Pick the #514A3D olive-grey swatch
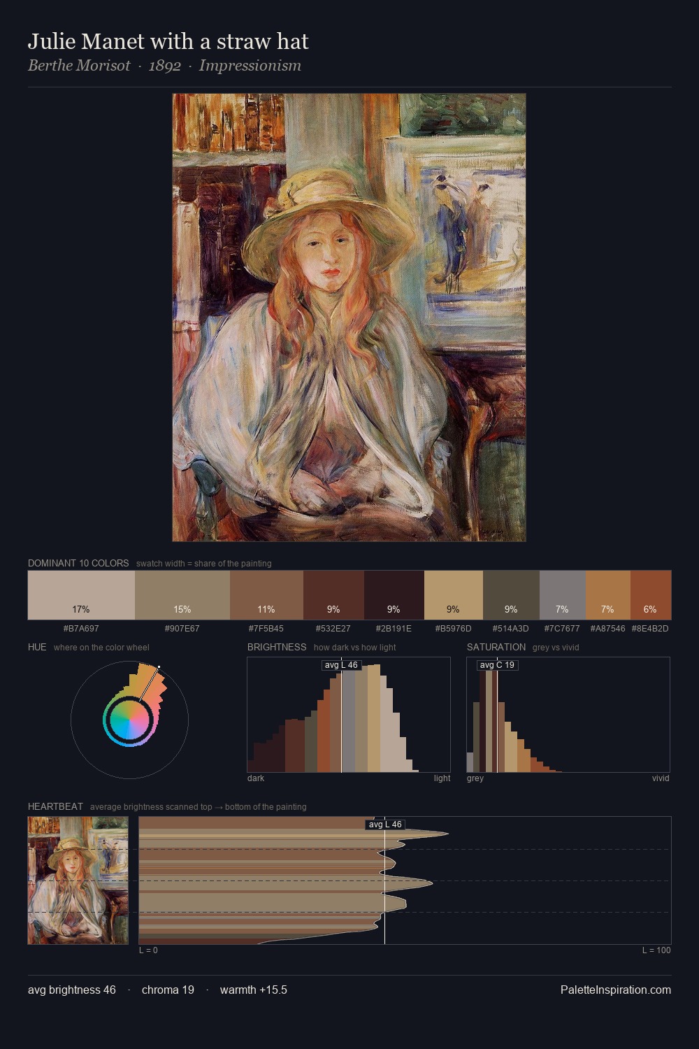The image size is (699, 1049). (x=512, y=595)
